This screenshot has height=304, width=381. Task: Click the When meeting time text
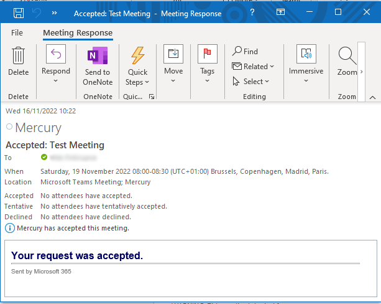(185, 171)
